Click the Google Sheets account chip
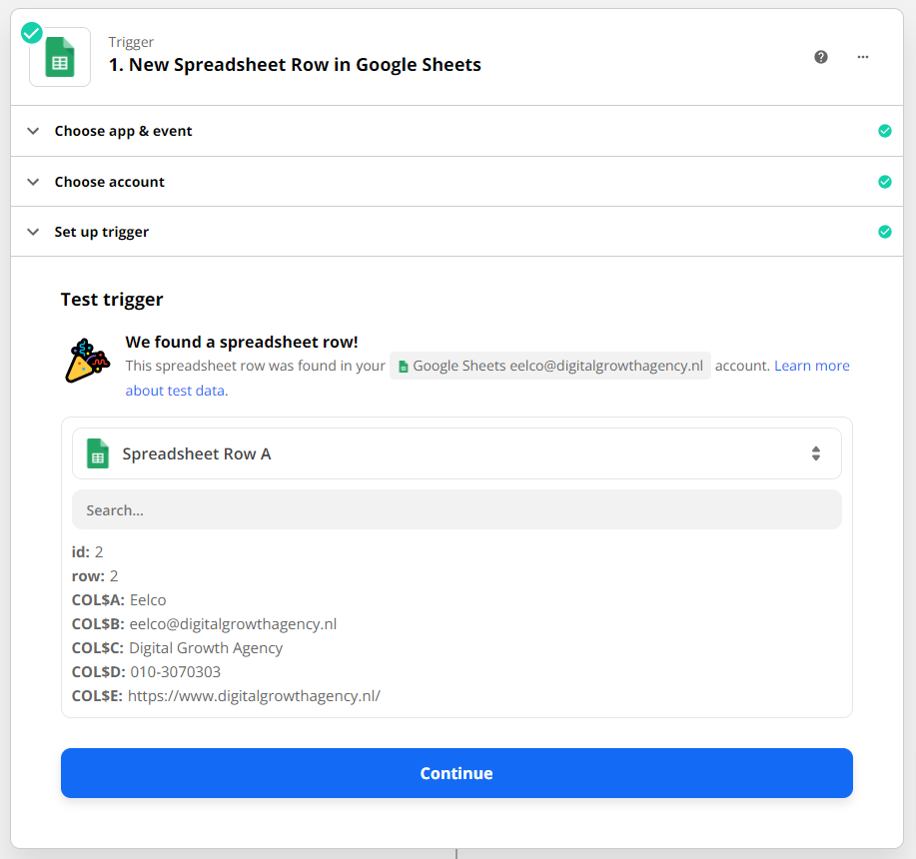 (x=550, y=366)
